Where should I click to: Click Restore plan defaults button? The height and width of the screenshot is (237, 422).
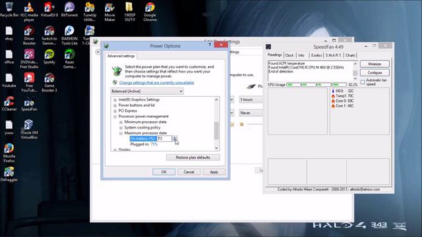193,157
